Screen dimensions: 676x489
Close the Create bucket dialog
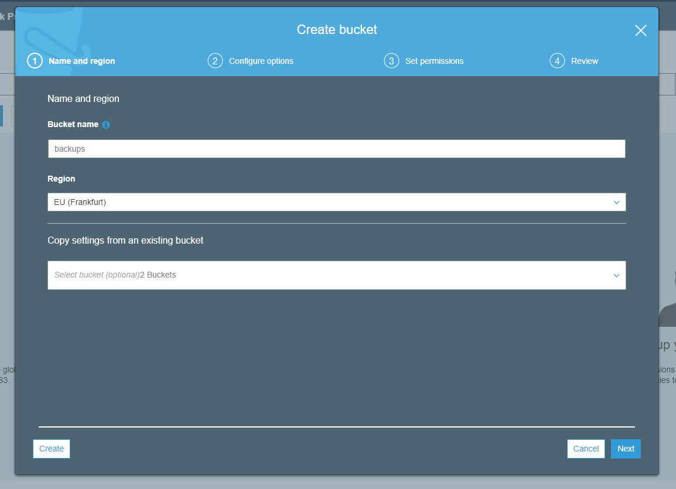click(x=641, y=30)
